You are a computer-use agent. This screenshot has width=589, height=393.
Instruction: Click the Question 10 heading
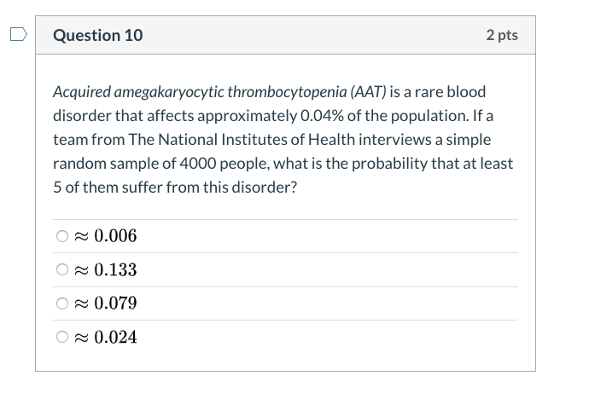click(97, 35)
